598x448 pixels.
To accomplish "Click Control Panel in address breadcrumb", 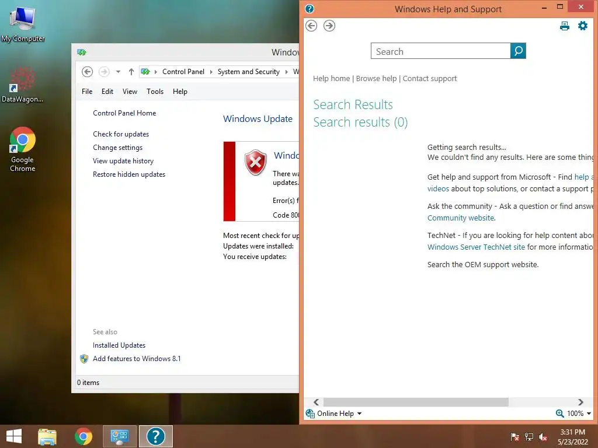I will (x=183, y=72).
